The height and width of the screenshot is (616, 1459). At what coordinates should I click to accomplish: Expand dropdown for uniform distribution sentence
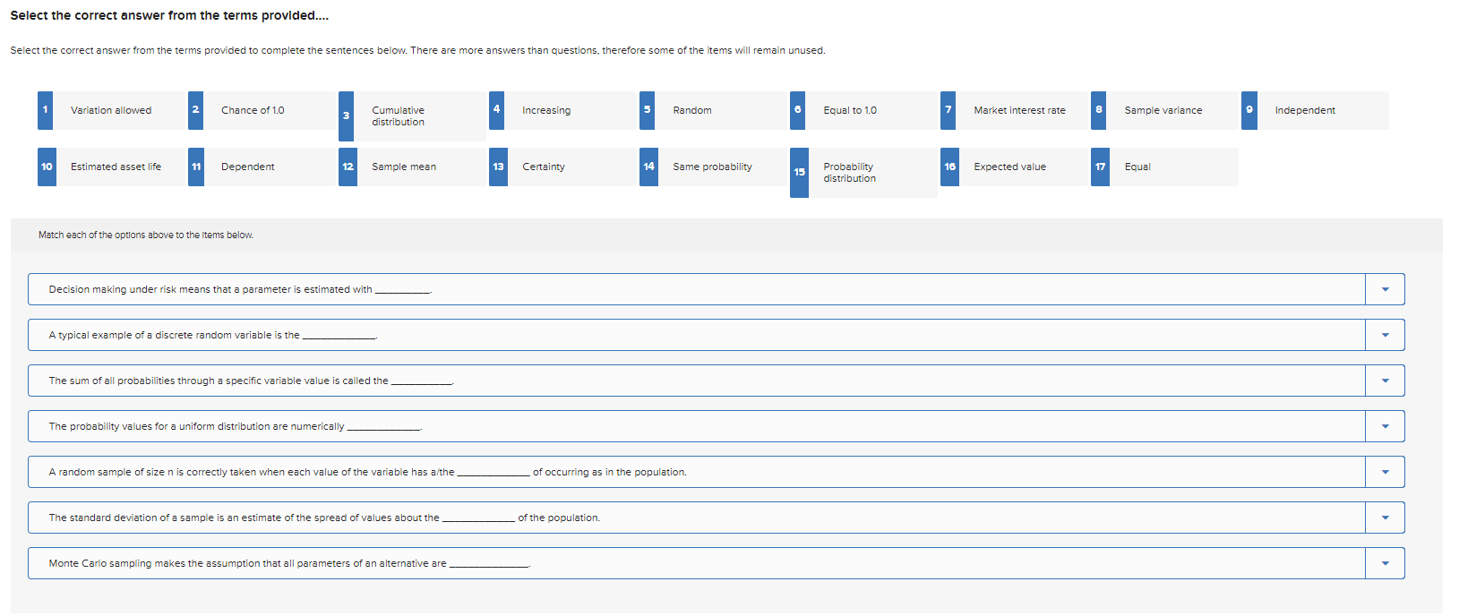1385,426
